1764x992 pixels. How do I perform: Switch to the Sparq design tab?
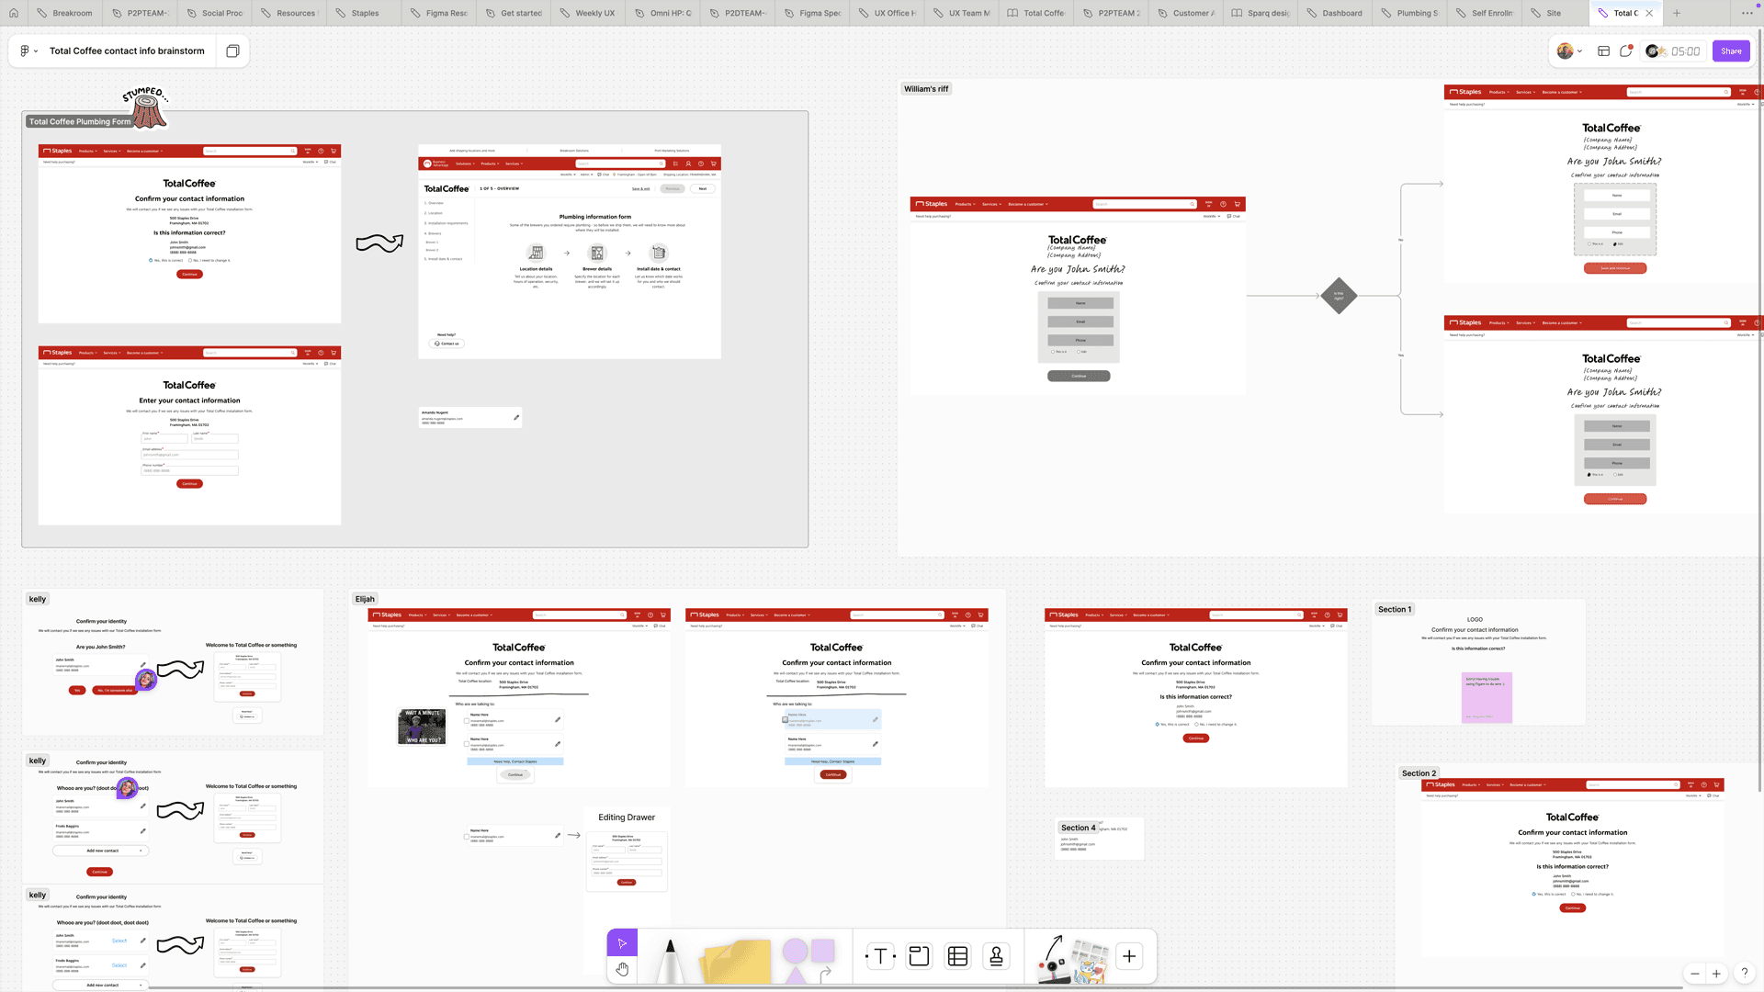tap(1260, 13)
